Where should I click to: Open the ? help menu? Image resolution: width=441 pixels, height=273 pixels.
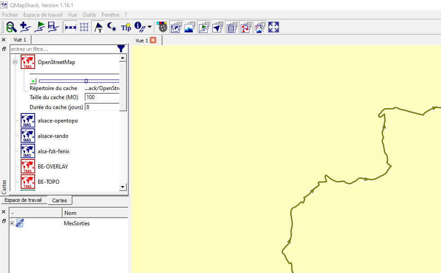point(126,14)
